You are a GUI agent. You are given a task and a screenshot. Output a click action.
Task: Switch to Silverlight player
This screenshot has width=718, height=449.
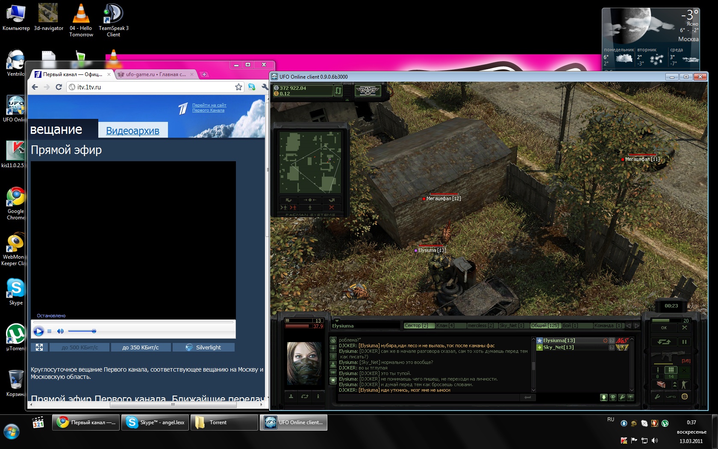(x=203, y=347)
